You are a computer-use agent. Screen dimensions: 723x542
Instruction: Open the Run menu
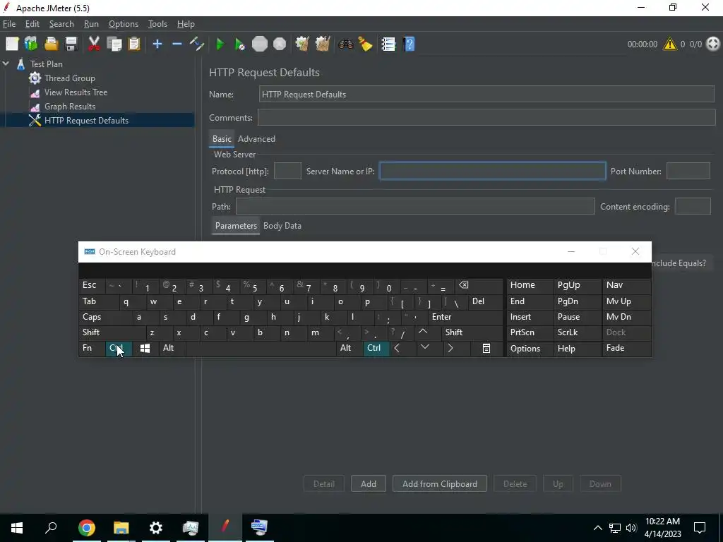click(91, 24)
